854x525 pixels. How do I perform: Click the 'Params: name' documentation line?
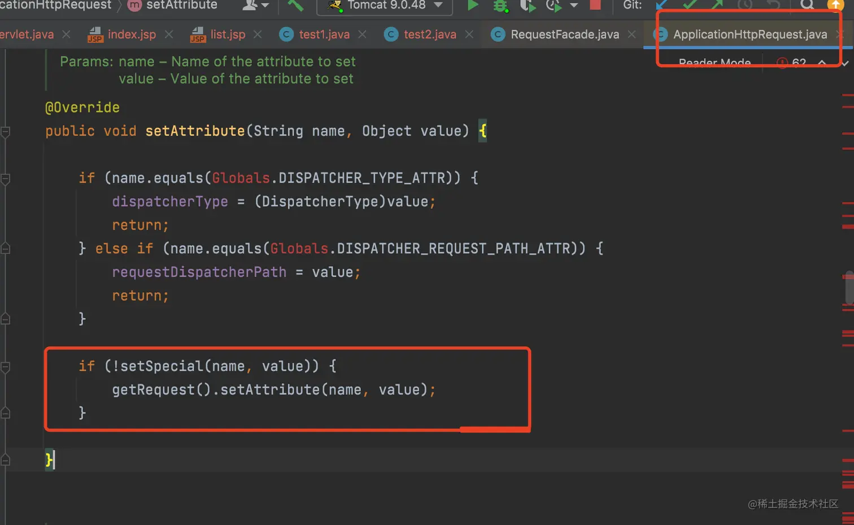click(208, 62)
